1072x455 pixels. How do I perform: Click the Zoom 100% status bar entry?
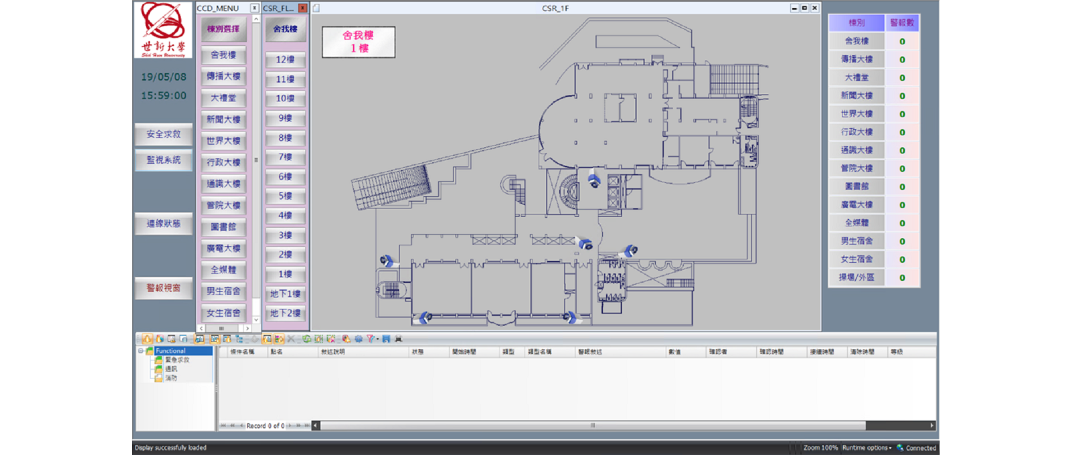[820, 448]
